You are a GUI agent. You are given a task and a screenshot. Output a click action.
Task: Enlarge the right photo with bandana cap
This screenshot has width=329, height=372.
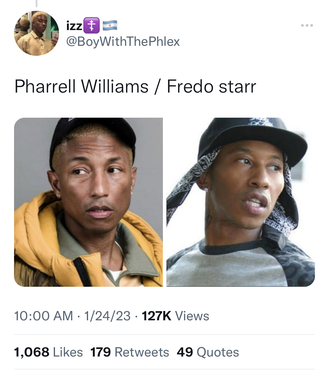click(x=241, y=202)
